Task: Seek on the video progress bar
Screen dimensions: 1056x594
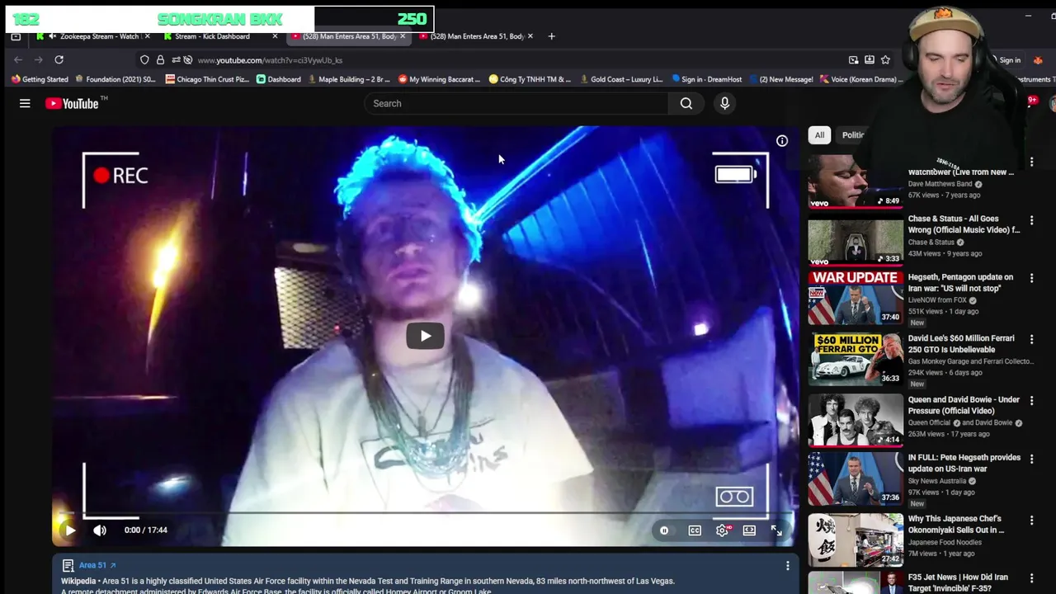Action: pos(425,514)
